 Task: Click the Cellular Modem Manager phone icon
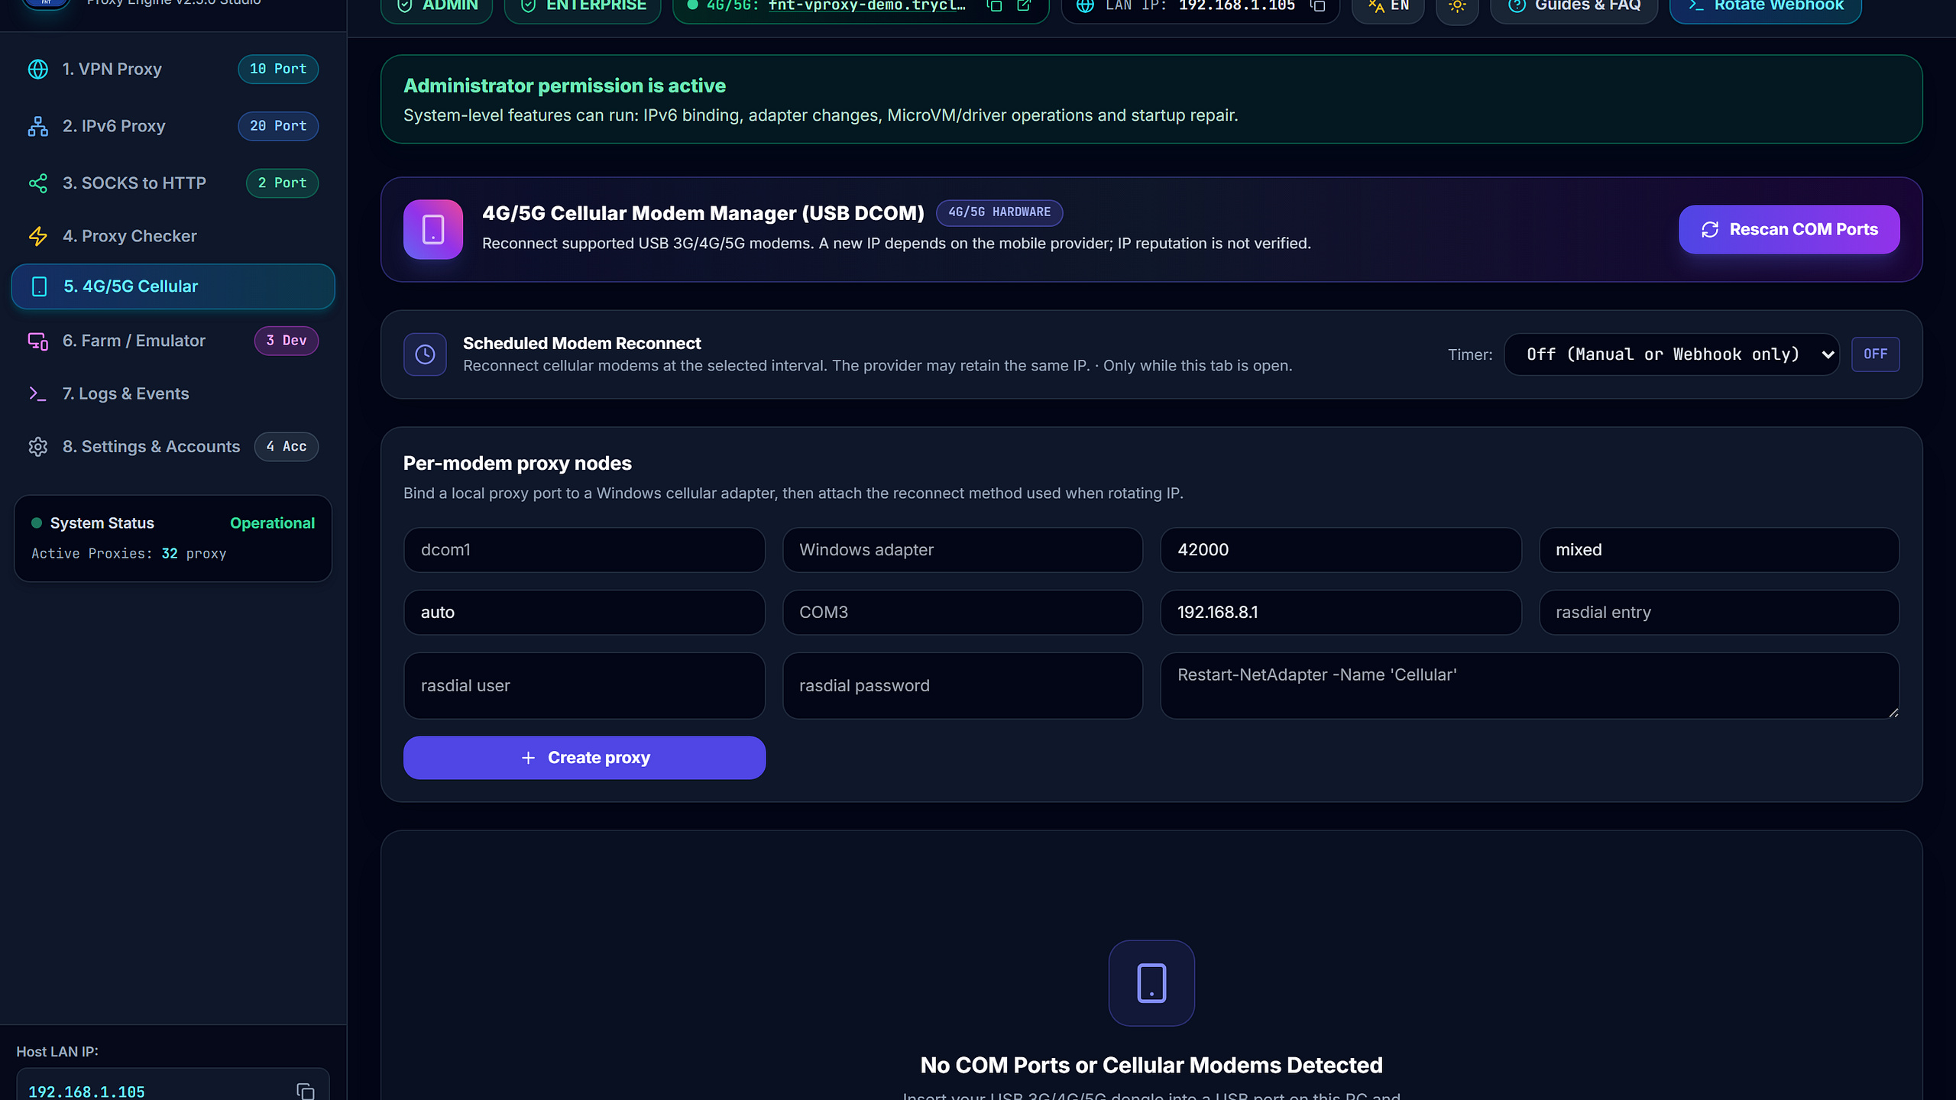433,229
